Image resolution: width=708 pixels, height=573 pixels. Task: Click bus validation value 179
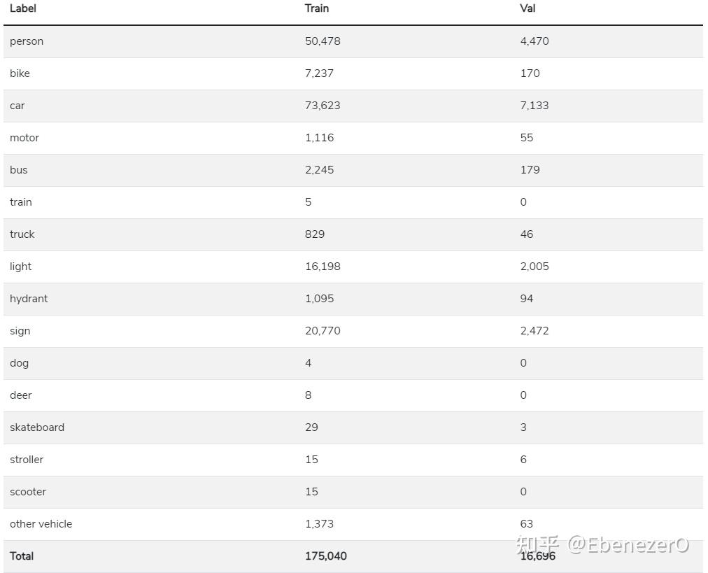click(530, 170)
